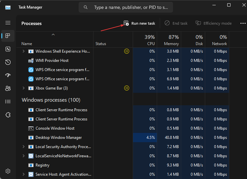Expand Windows Shell Experience Host entry

pyautogui.click(x=23, y=51)
